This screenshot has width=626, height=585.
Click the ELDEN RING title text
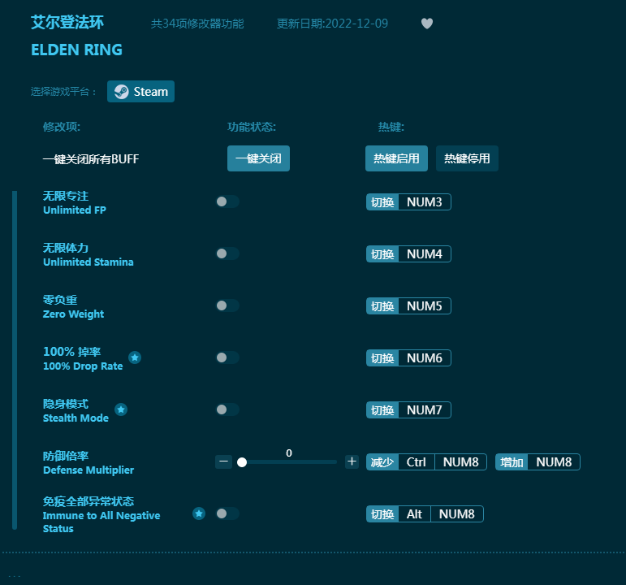coord(76,50)
